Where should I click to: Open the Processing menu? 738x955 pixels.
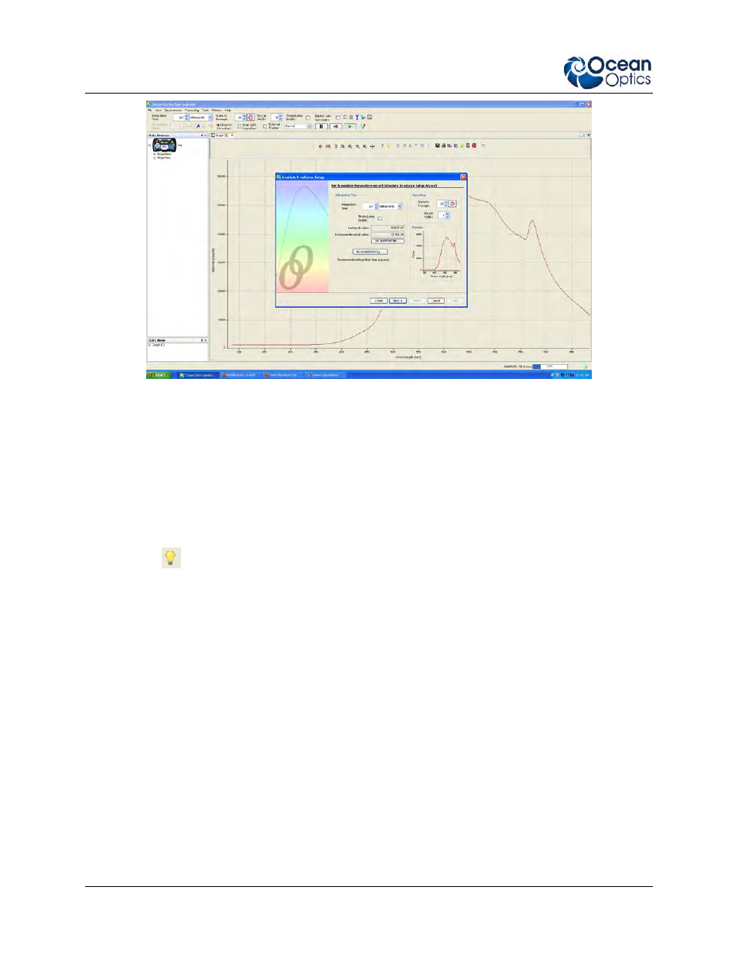(192, 111)
